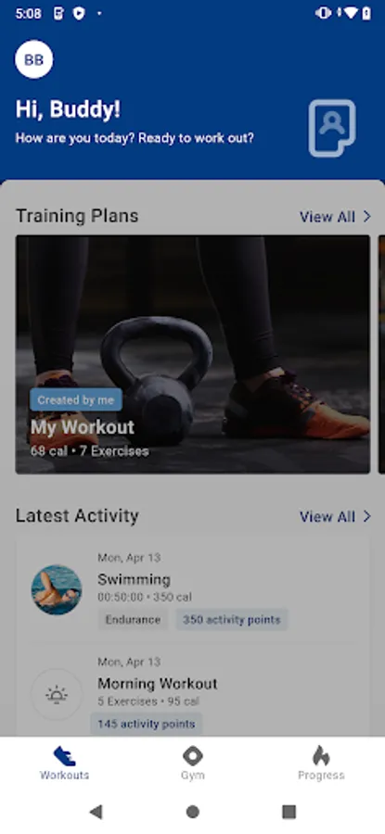Image resolution: width=385 pixels, height=834 pixels.
Task: Tap the 145 activity points chip
Action: (x=146, y=724)
